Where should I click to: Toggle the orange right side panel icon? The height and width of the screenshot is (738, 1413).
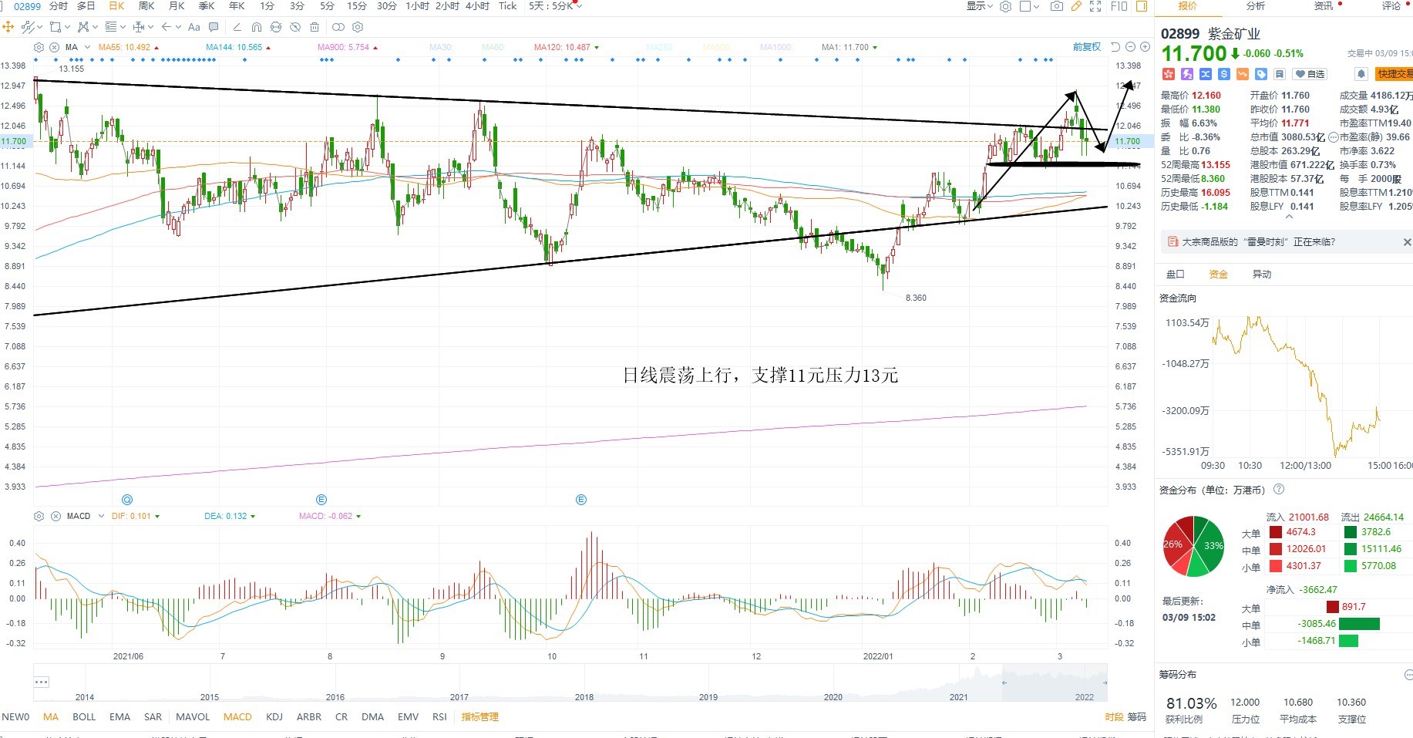[1142, 6]
